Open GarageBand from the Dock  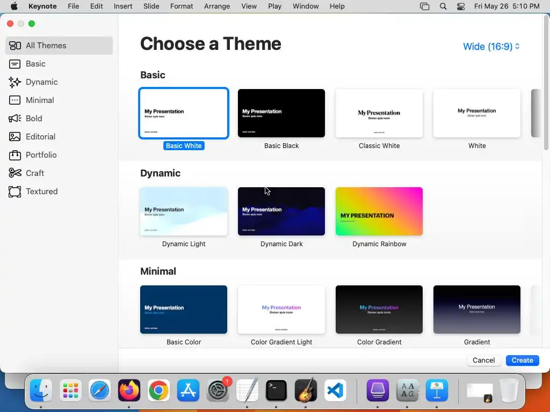point(306,391)
